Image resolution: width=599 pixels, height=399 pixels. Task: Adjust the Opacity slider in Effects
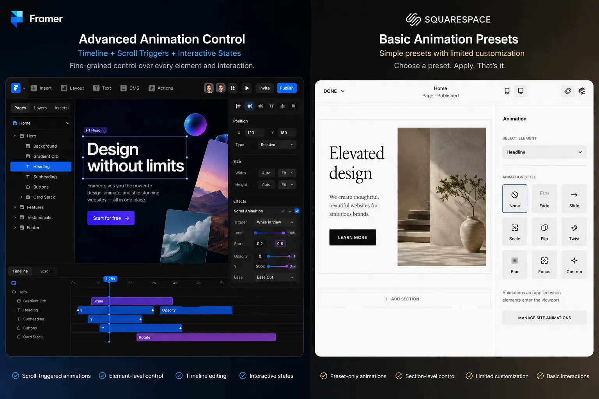point(279,256)
